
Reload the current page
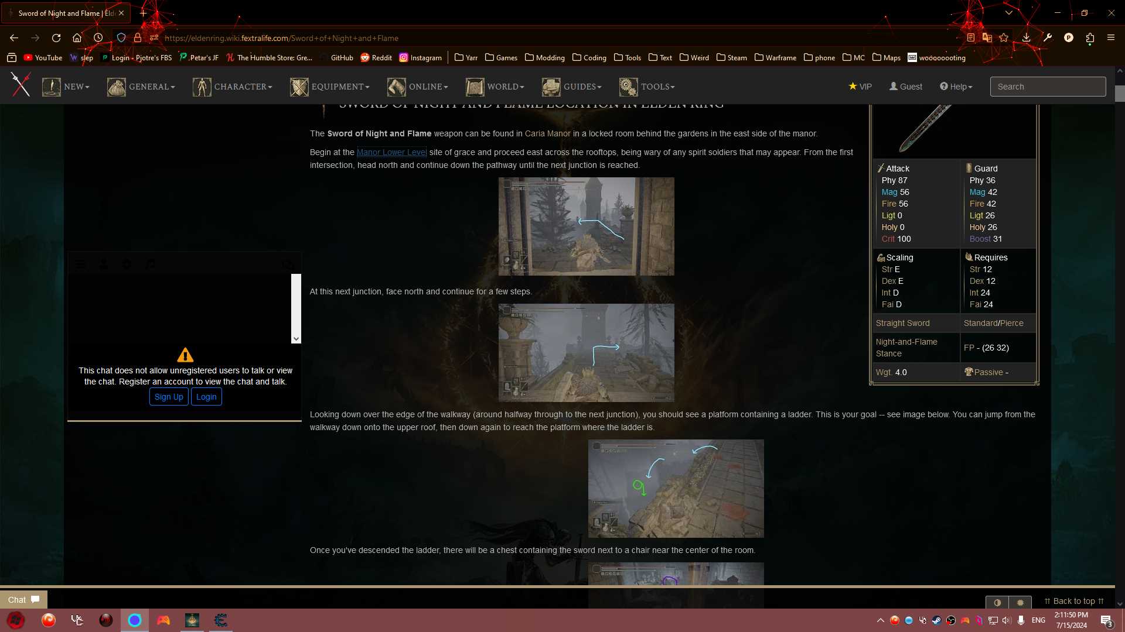56,37
